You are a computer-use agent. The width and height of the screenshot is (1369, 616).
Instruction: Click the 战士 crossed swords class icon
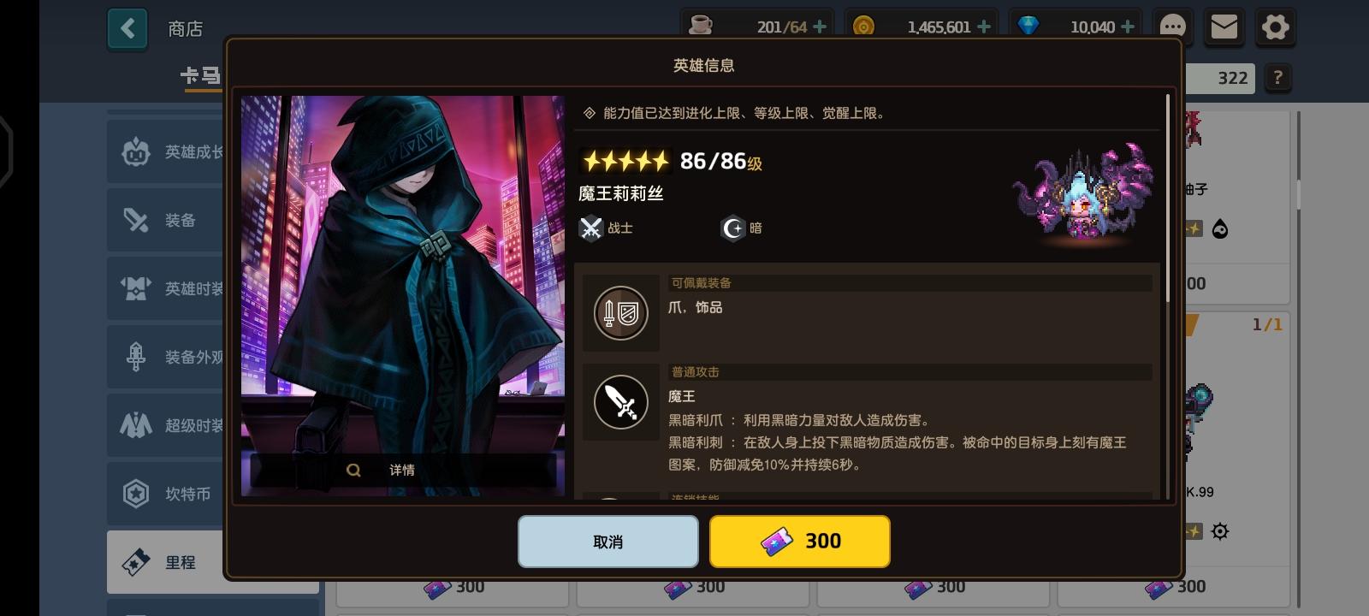point(591,228)
